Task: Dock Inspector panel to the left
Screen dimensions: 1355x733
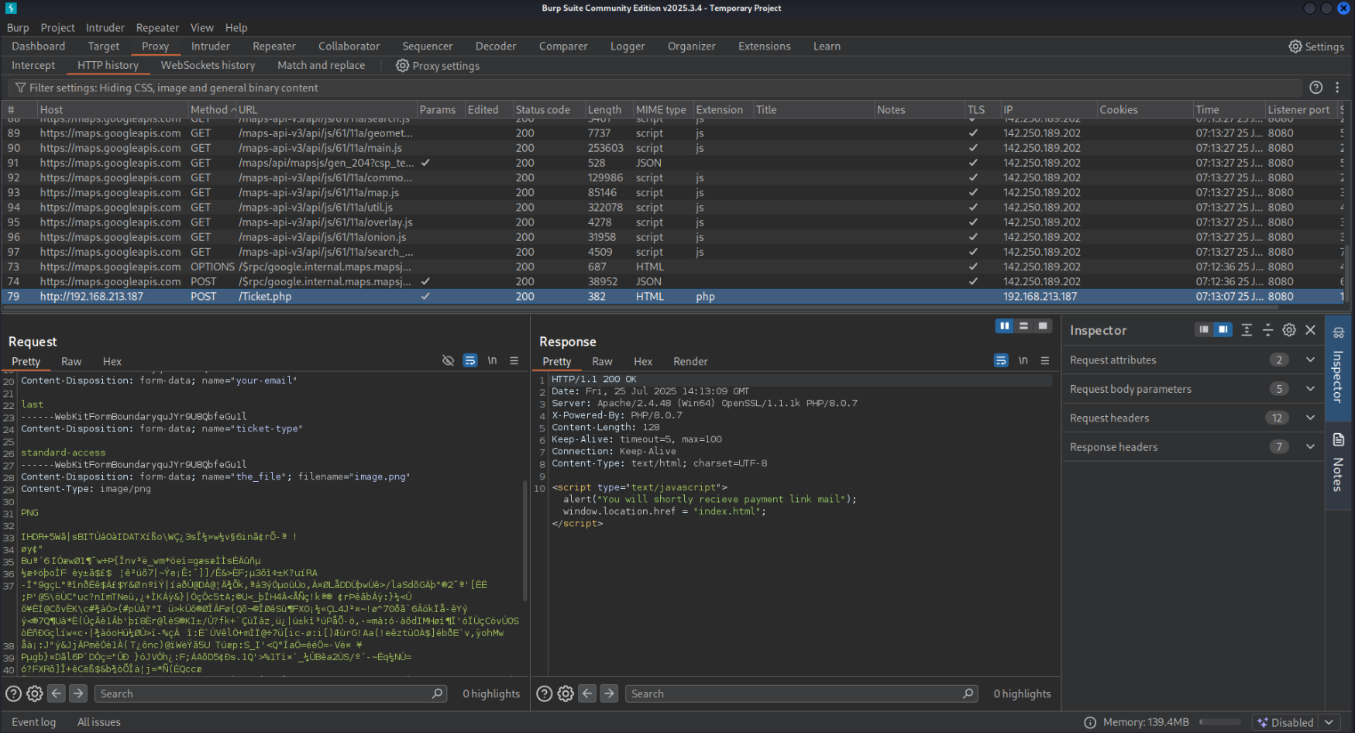Action: [1203, 330]
